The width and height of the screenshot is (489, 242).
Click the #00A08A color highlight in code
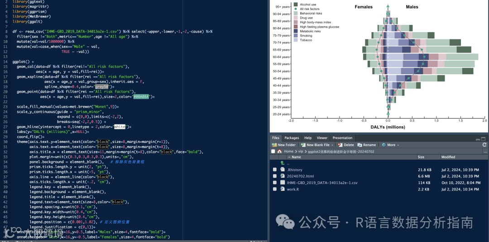click(141, 96)
